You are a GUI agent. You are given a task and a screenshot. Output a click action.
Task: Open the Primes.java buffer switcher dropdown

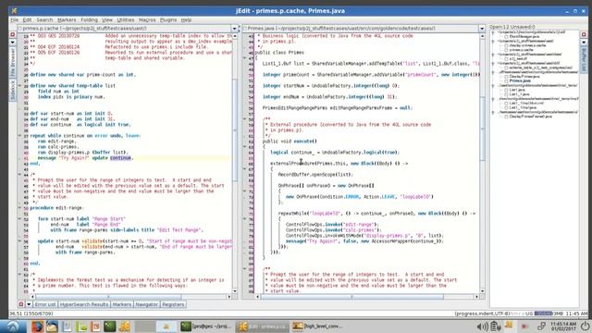tap(482, 29)
